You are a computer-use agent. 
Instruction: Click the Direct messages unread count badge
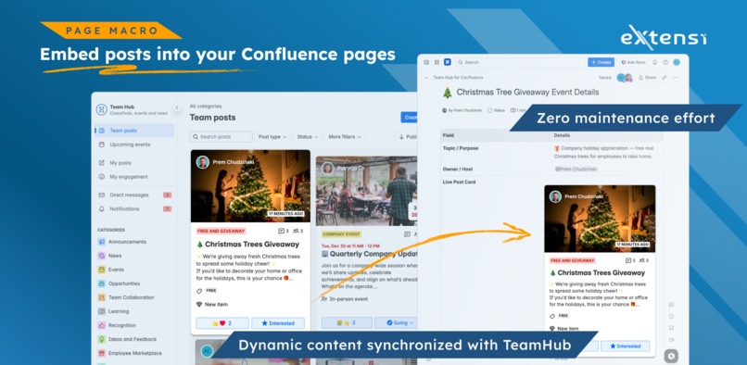[x=167, y=195]
